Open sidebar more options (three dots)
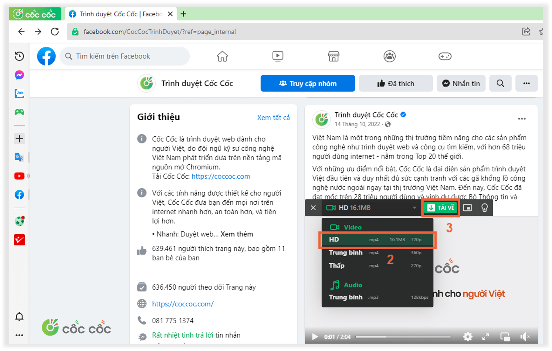This screenshot has height=351, width=552. click(x=19, y=335)
